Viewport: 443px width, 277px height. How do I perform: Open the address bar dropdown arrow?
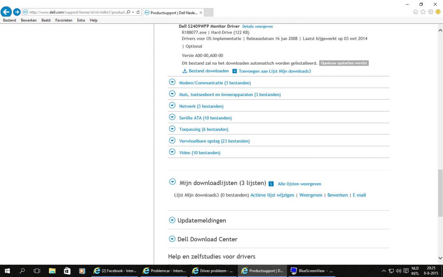[133, 12]
